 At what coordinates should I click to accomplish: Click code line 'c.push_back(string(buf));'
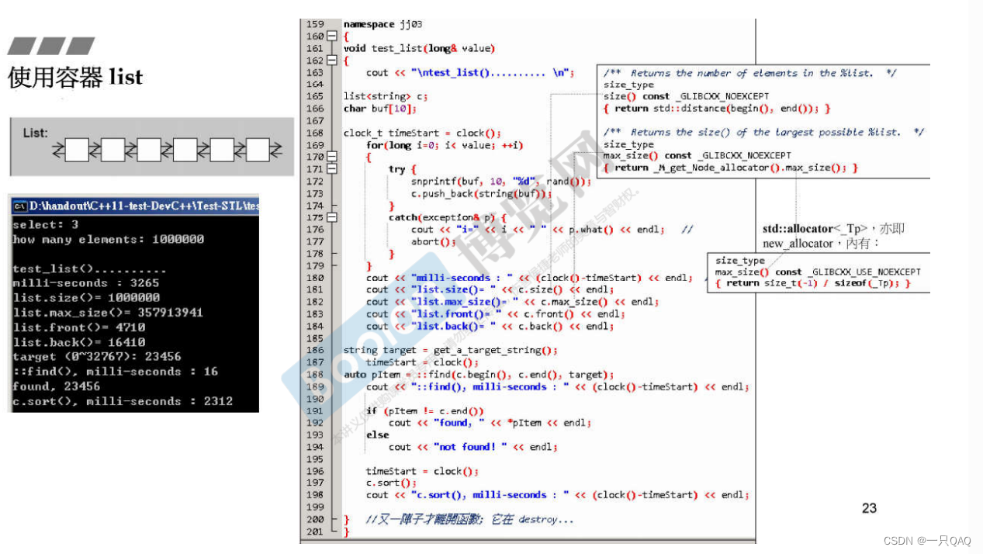481,193
